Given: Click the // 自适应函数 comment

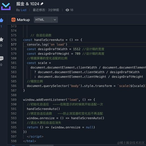Looking at the screenshot, I should tap(41, 35).
